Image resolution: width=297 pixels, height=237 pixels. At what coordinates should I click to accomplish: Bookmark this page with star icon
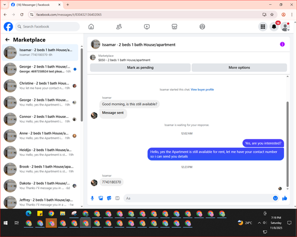tap(272, 15)
